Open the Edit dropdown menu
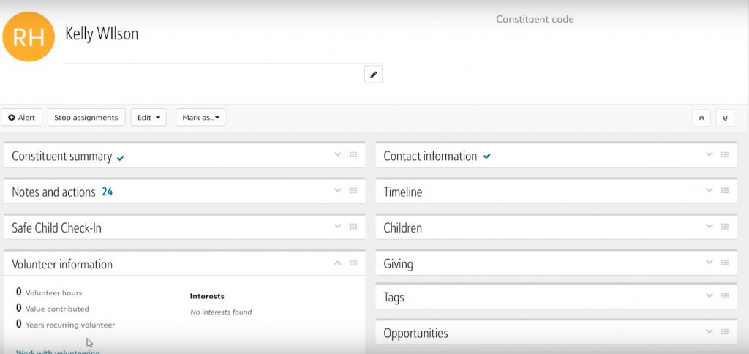This screenshot has width=749, height=354. click(x=148, y=118)
